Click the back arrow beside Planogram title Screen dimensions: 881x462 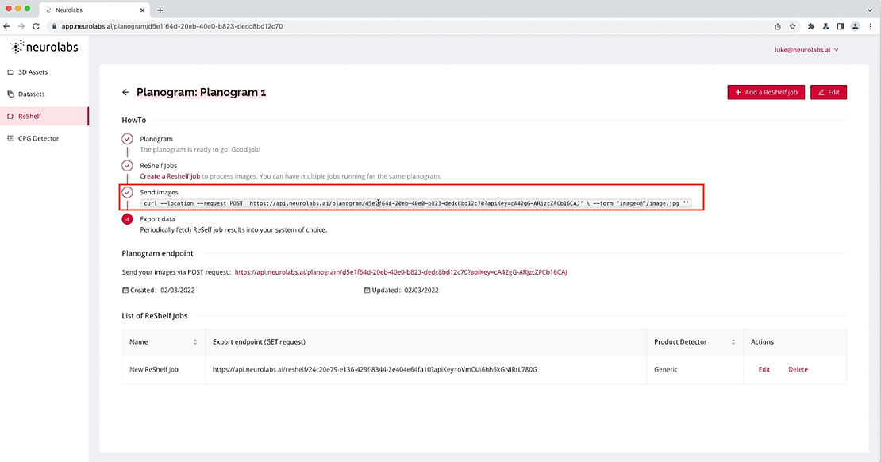coord(125,92)
